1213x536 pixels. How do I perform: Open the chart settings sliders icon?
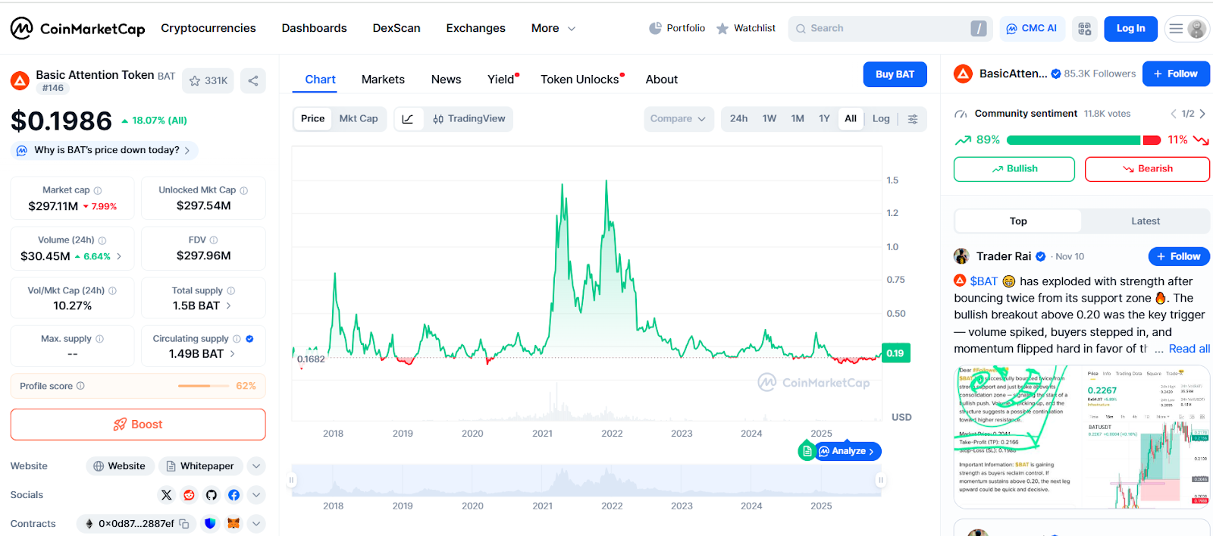tap(913, 119)
